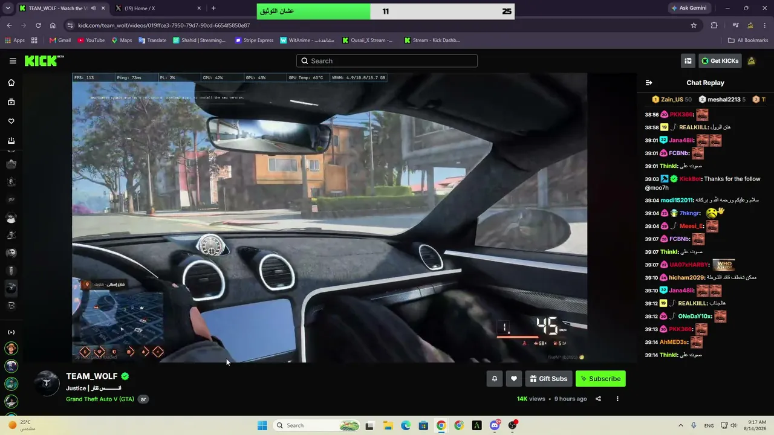Open the Kick hamburger sidebar menu
774x435 pixels.
[x=13, y=61]
